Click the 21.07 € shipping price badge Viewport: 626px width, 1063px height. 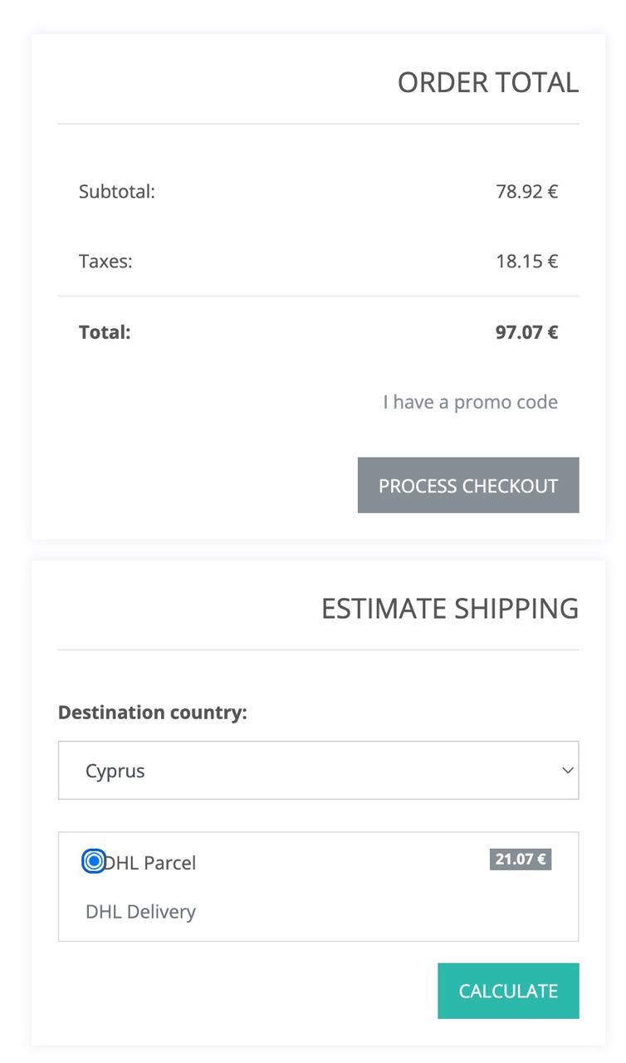[x=521, y=860]
